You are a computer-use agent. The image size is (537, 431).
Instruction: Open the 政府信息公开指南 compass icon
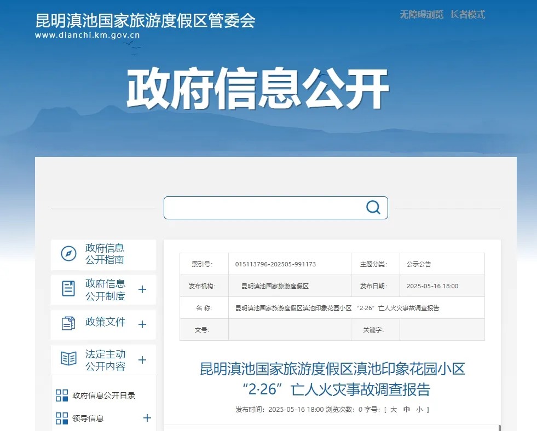[68, 253]
